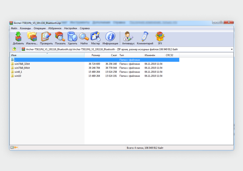Click the win7&8_32bit folder name
Image resolution: width=243 pixels, height=171 pixels.
(x=22, y=64)
